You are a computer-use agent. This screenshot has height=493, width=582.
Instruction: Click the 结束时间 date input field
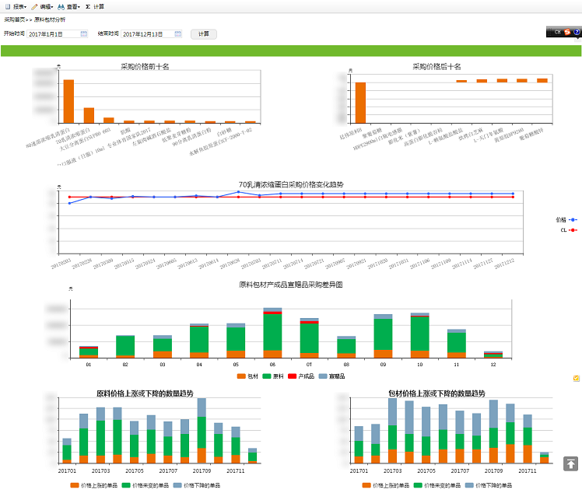click(147, 34)
